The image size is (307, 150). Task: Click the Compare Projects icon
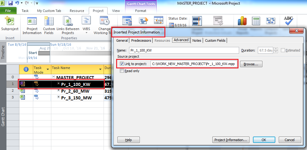pyautogui.click(x=270, y=21)
